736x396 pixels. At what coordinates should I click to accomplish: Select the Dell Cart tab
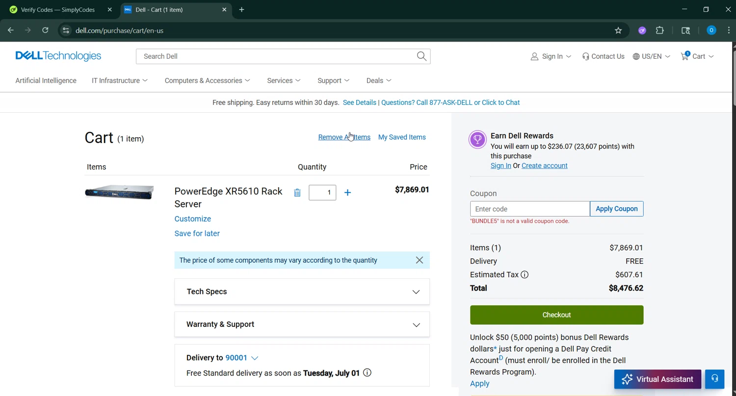pos(176,10)
